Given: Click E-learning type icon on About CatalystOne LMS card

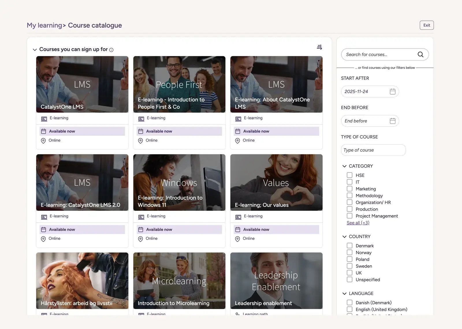Looking at the screenshot, I should (x=238, y=119).
